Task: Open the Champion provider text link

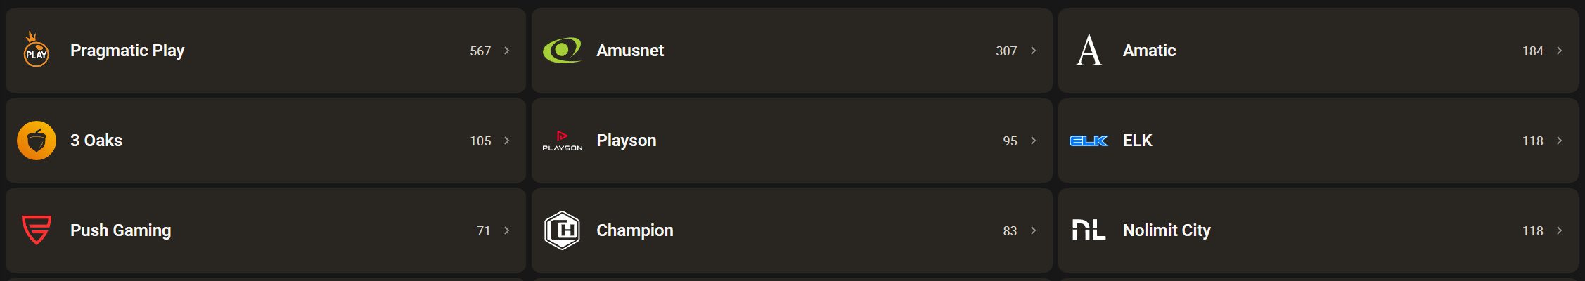Action: coord(634,230)
